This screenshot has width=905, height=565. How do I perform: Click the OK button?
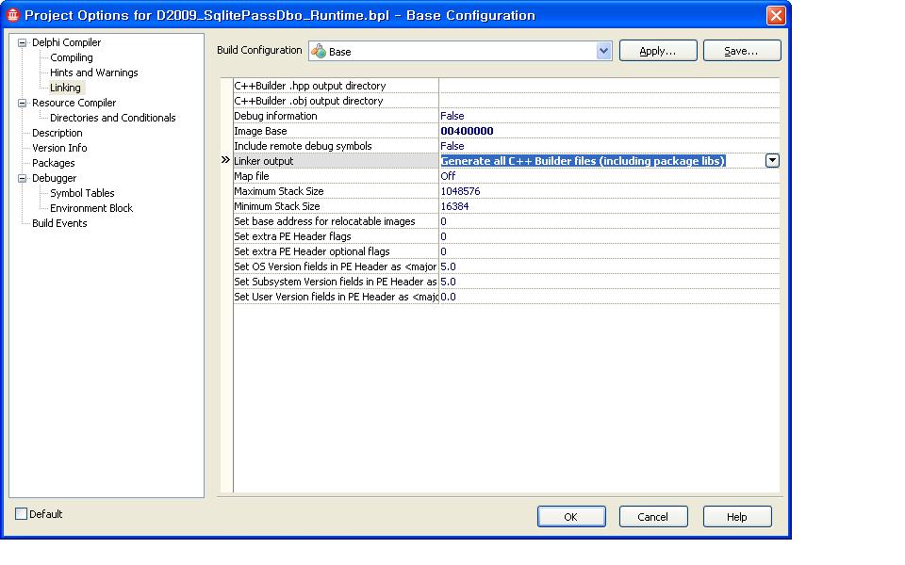coord(571,516)
